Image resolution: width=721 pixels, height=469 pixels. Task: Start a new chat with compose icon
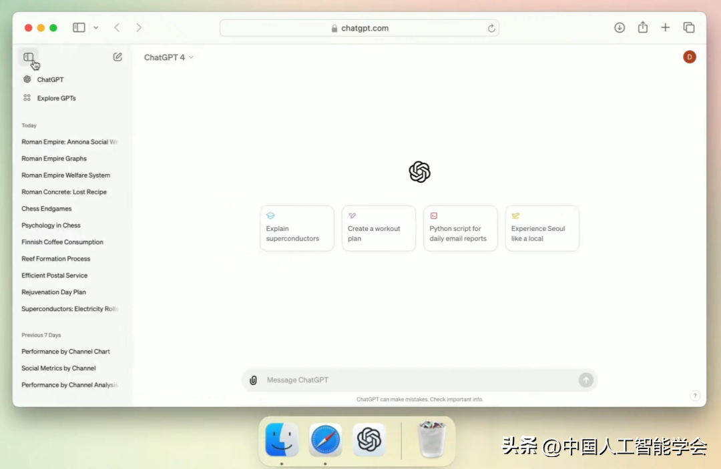[117, 57]
